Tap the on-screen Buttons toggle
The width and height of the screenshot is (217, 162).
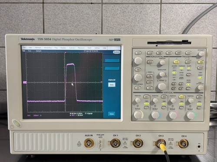116,52
